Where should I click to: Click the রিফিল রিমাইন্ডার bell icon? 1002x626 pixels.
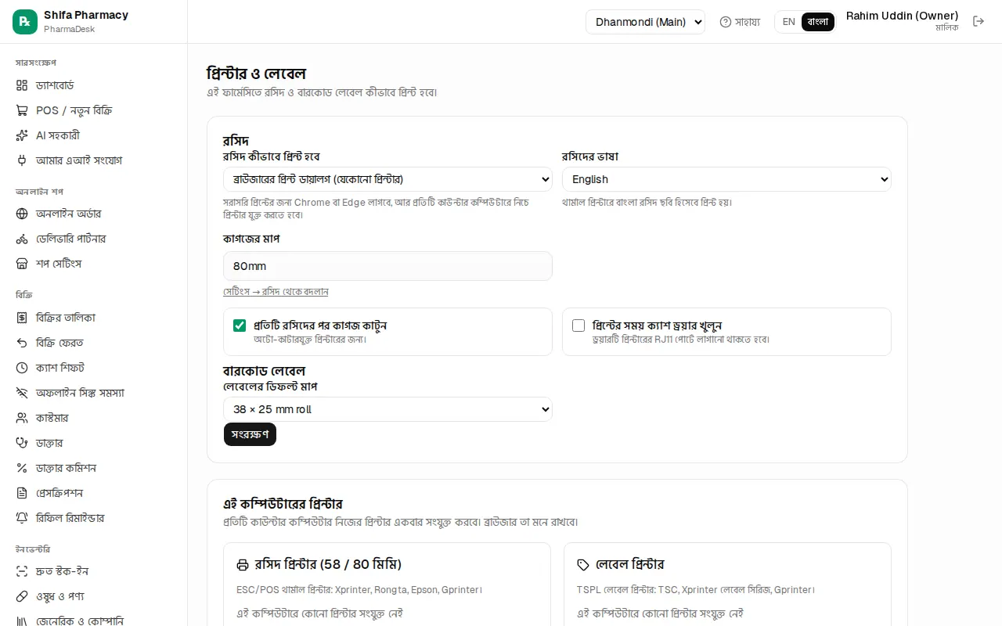pyautogui.click(x=22, y=518)
